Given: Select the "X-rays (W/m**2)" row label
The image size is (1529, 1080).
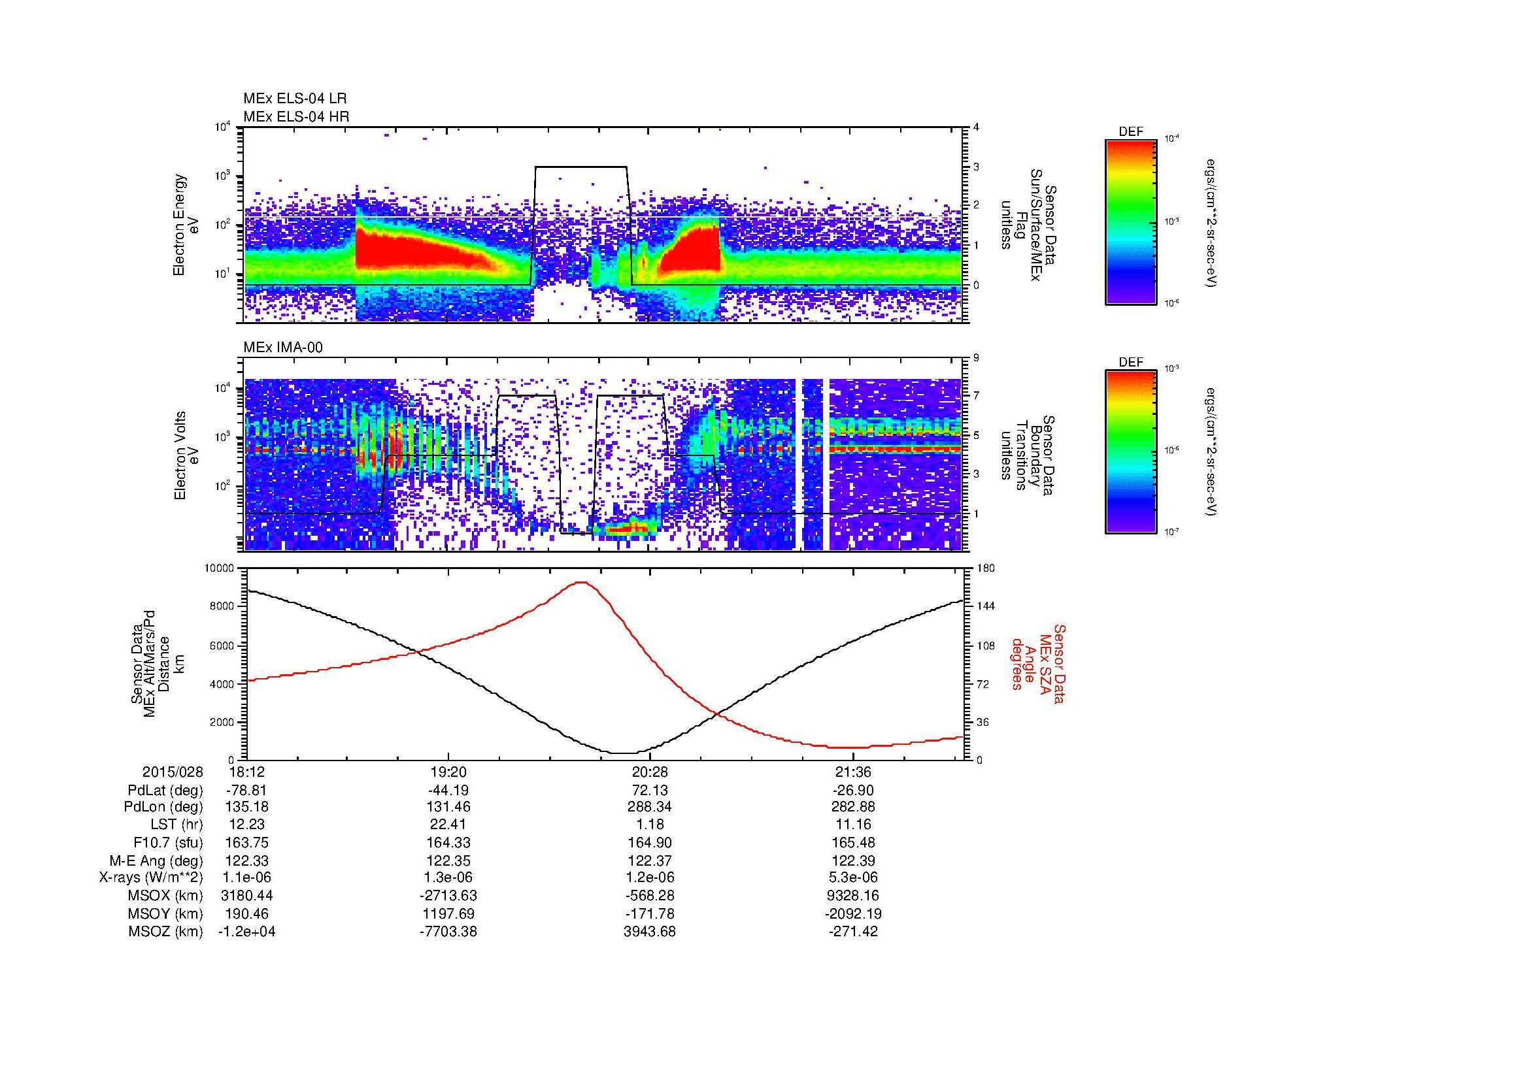Looking at the screenshot, I should coord(150,877).
